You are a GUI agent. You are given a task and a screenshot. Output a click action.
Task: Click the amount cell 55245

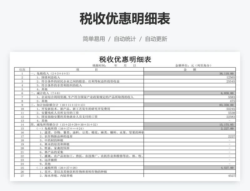point(190,109)
